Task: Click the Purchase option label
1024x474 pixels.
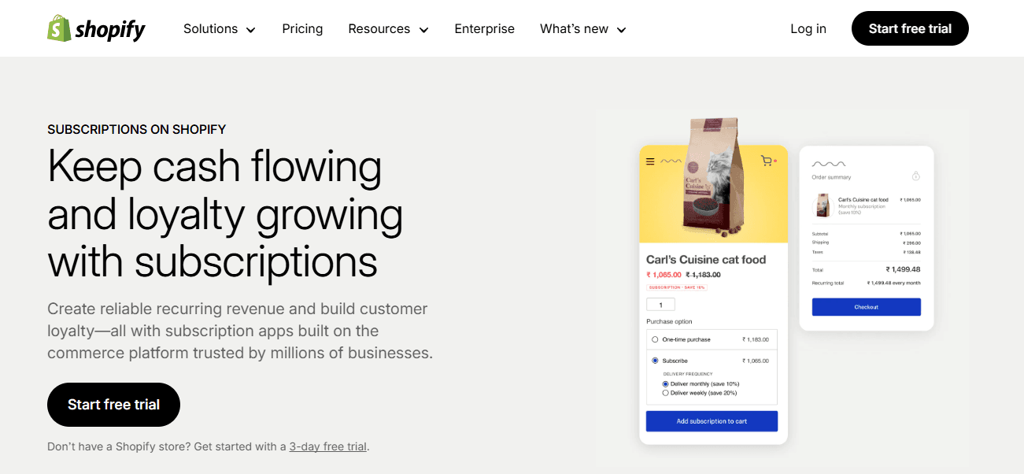Action: pos(669,322)
